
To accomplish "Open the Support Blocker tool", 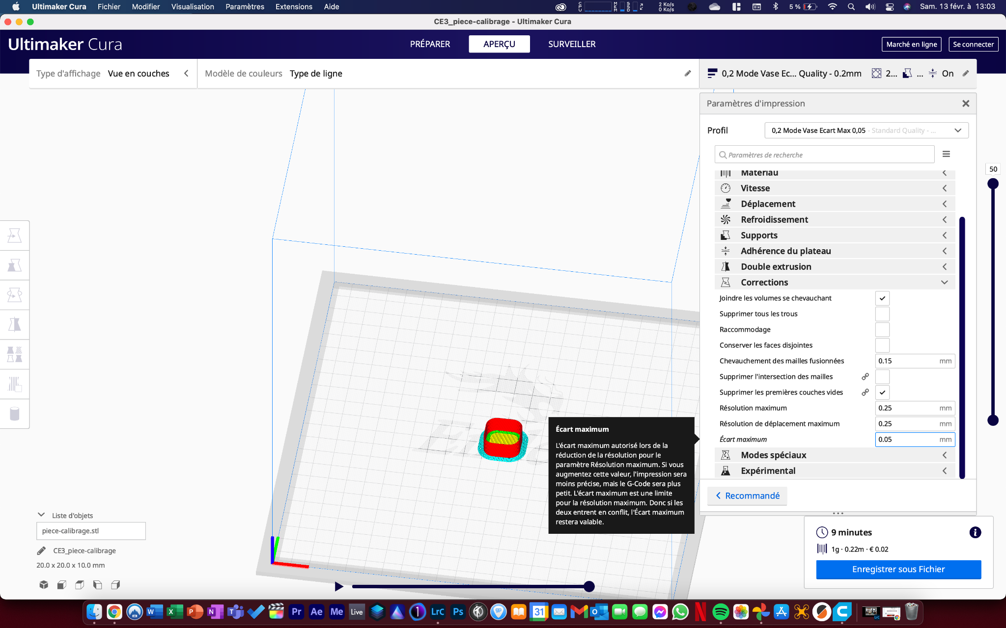I will click(x=15, y=384).
